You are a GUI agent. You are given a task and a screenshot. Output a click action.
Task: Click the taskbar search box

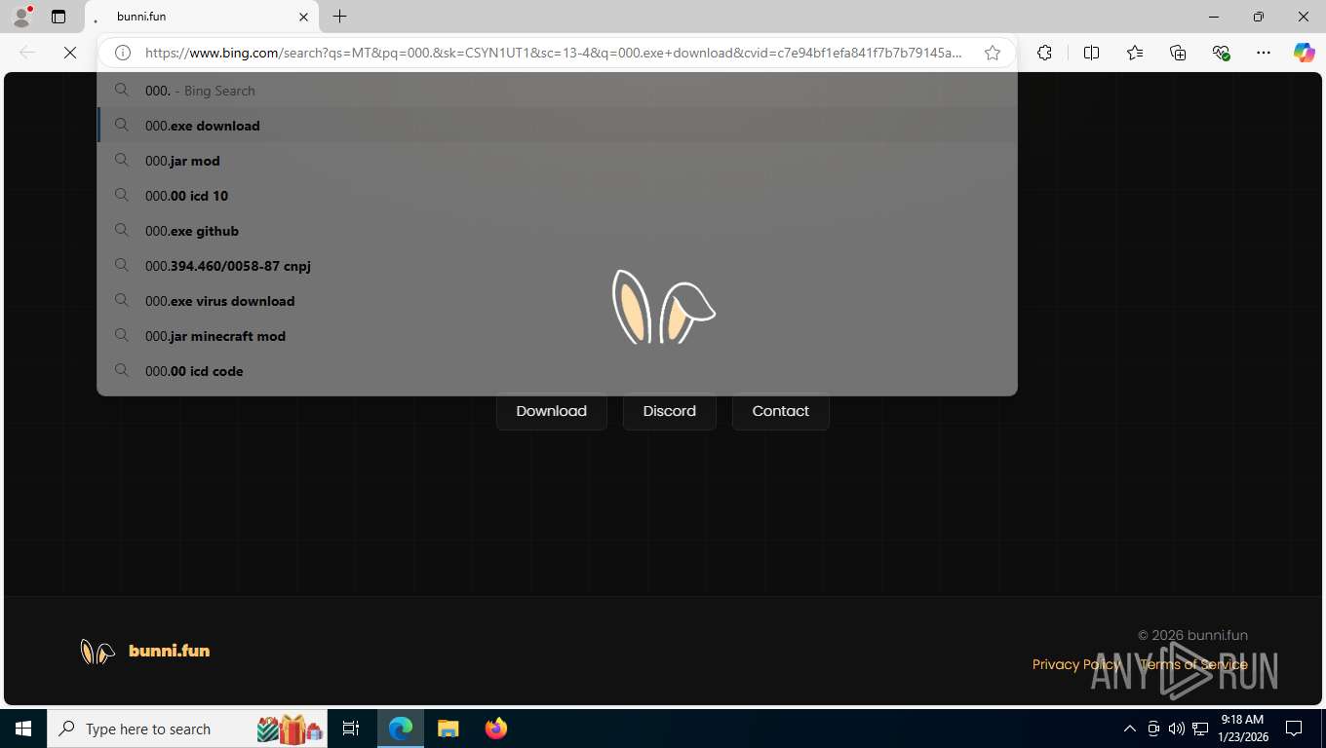(186, 729)
